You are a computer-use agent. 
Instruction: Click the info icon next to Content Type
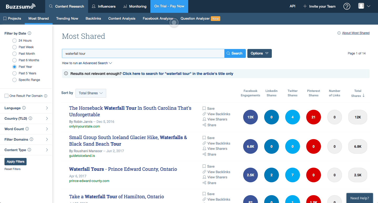click(x=29, y=150)
